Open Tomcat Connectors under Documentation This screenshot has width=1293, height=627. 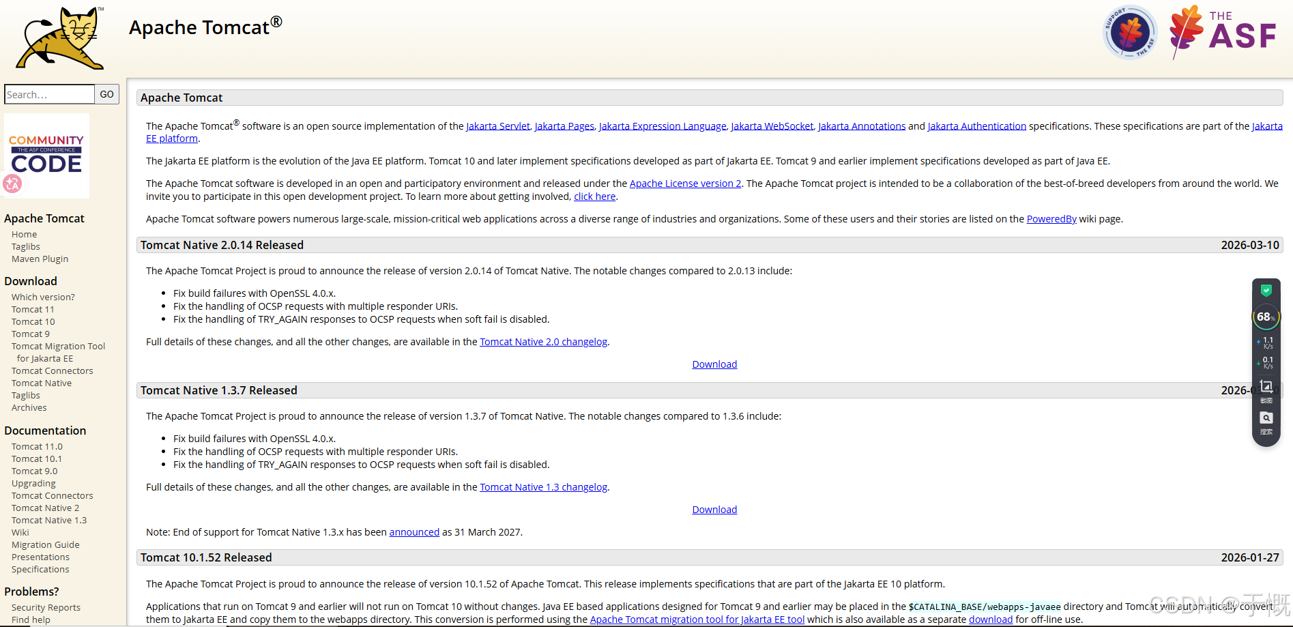click(x=53, y=495)
